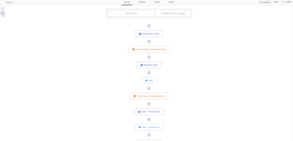Viewport: 293px width, 141px height.
Task: Click Add New Workflow Trigger
Action: [173, 13]
